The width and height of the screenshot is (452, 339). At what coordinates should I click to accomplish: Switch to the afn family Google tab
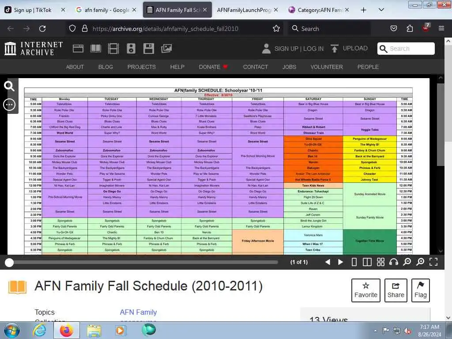[106, 10]
